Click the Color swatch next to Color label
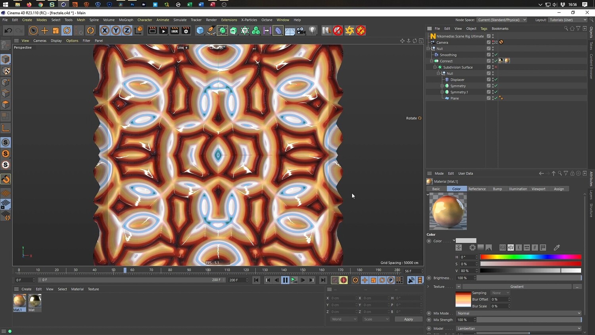The height and width of the screenshot is (335, 595). click(x=466, y=241)
